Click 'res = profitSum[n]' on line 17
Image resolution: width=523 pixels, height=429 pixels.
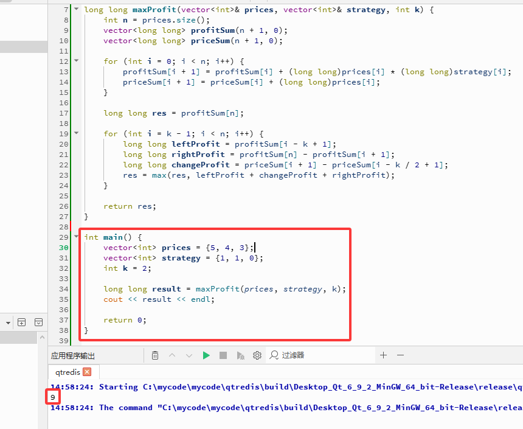coord(195,114)
